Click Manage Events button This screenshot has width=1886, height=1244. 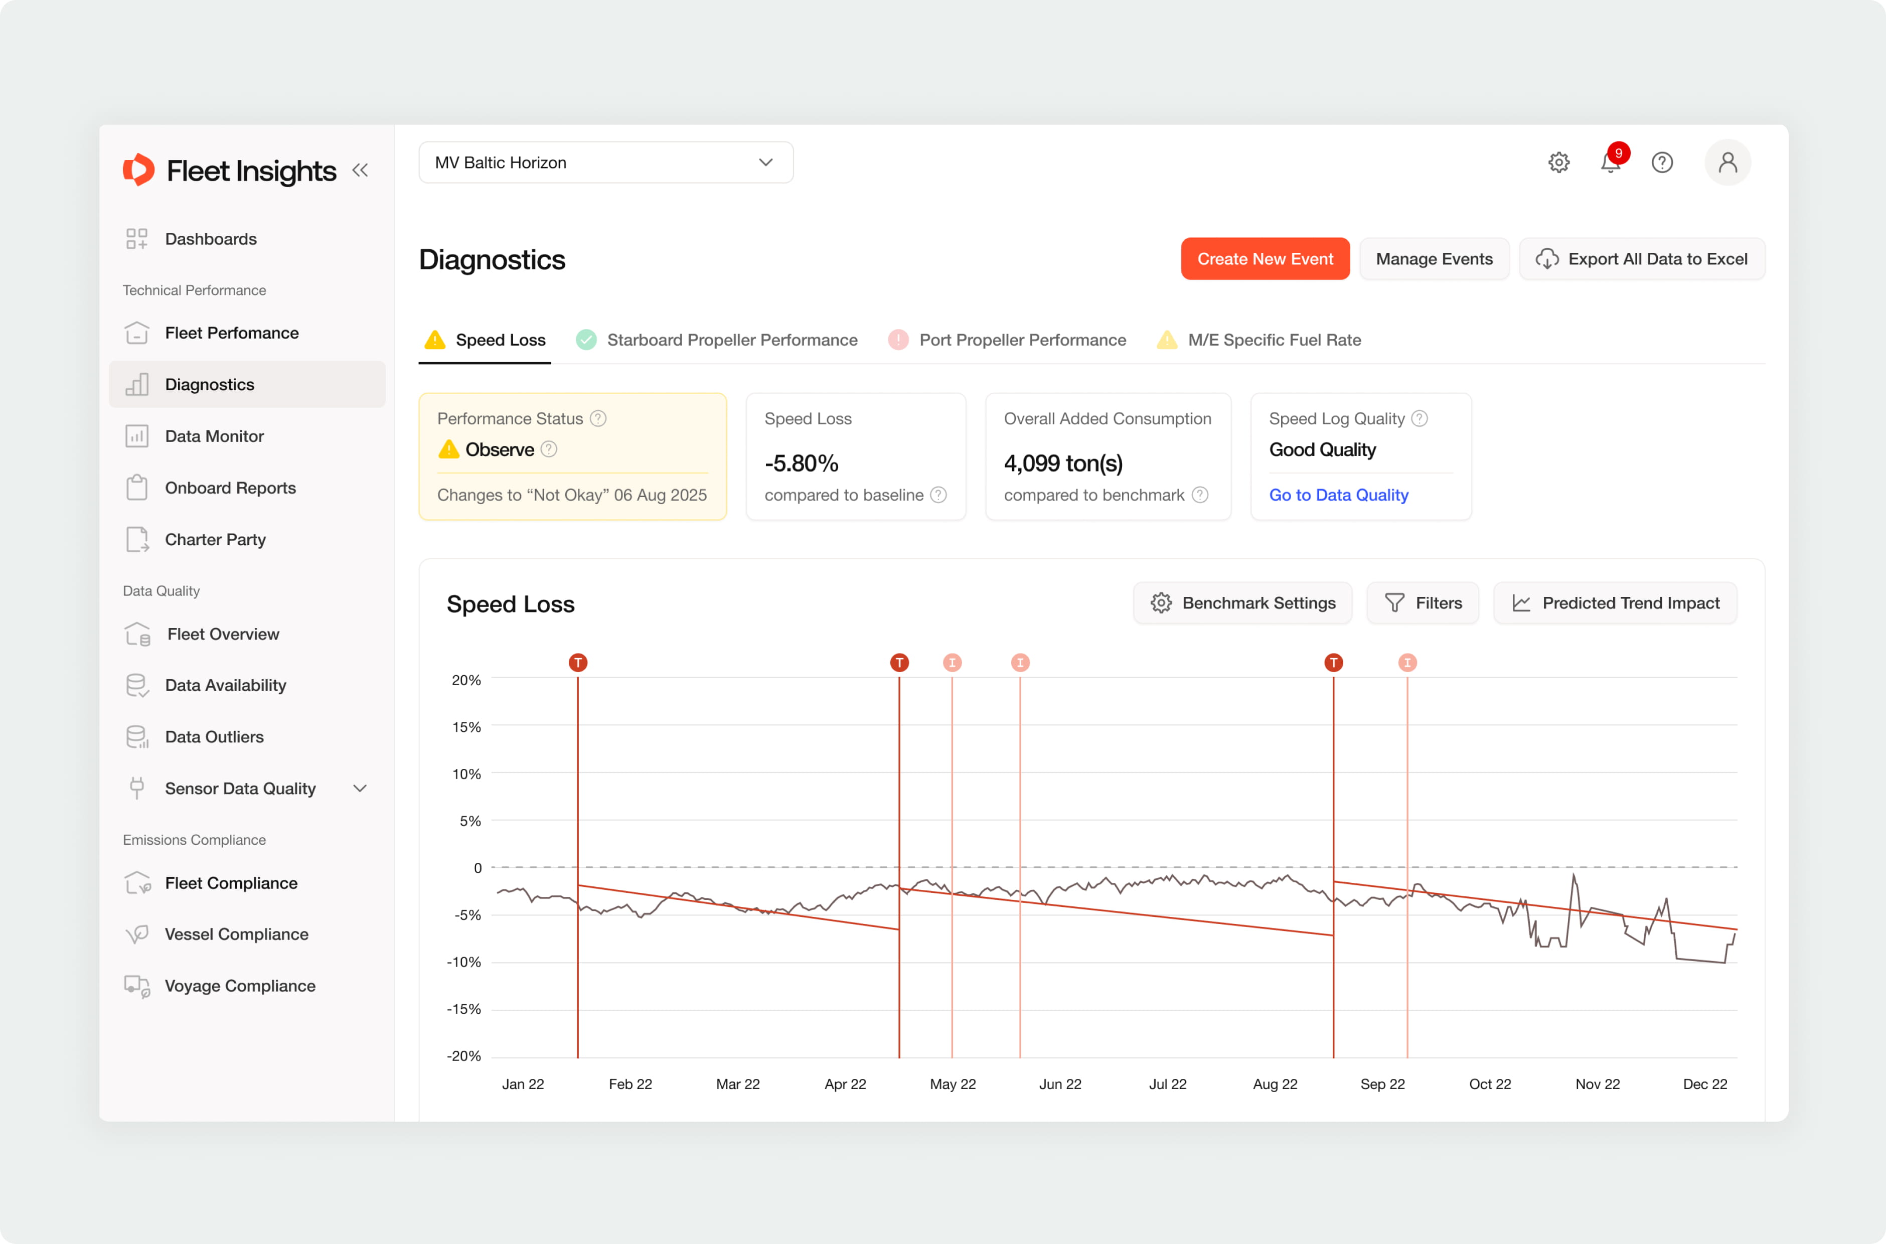click(x=1434, y=259)
